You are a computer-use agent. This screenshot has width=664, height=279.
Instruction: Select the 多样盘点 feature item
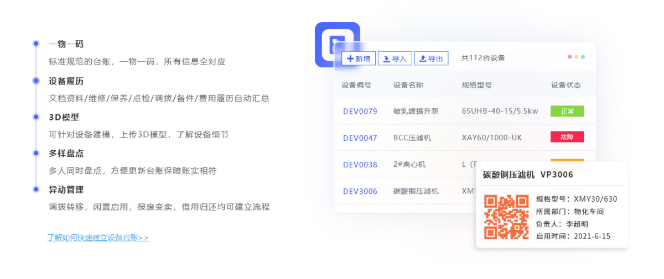(66, 153)
